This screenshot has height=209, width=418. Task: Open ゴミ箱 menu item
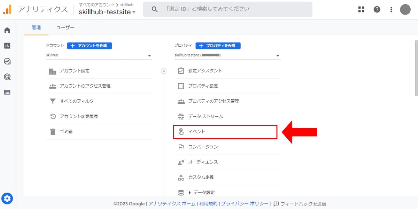pyautogui.click(x=100, y=132)
